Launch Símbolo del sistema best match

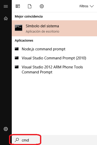point(54,28)
